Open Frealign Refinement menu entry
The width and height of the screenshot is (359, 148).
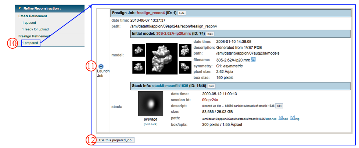click(34, 36)
